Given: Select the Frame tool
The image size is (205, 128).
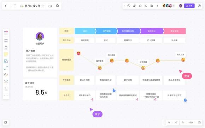Looking at the screenshot, I should pyautogui.click(x=6, y=41).
